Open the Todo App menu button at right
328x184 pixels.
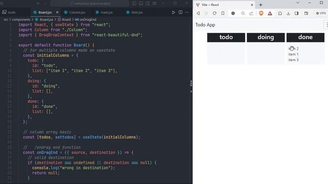(x=326, y=25)
